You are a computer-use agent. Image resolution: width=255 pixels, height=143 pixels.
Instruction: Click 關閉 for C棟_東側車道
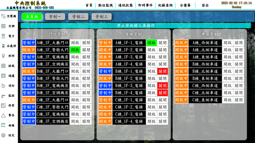238,100
